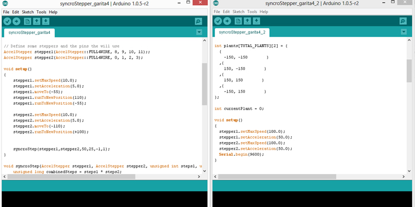
Task: Click New sketch icon in syncroStepper_garita4 window
Action: [28, 21]
